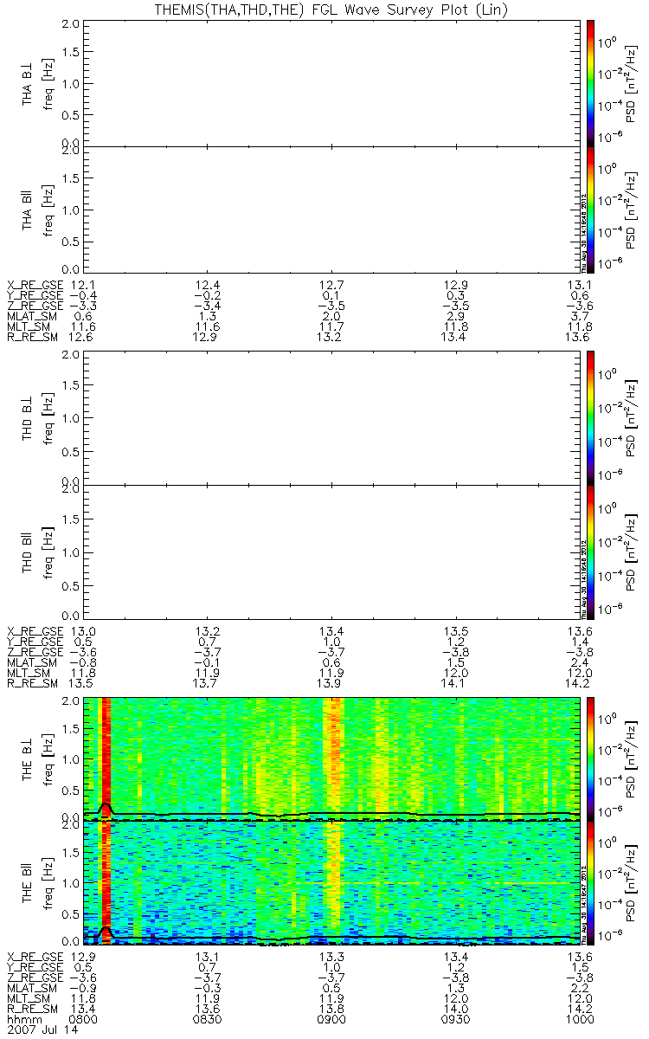Click the Z_RE_GSE value '-3.3'

pos(82,306)
